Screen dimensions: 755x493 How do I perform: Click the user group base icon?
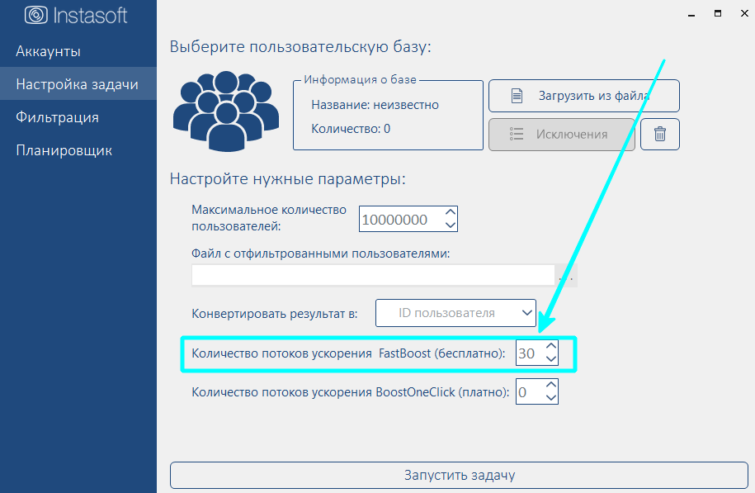[x=226, y=111]
